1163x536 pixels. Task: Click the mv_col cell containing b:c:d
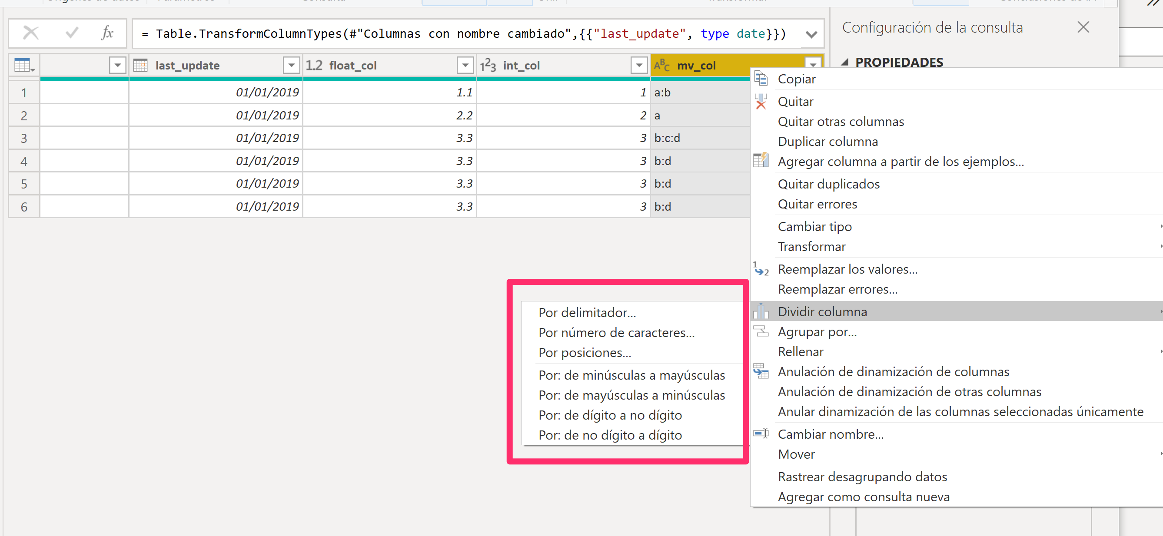[700, 138]
